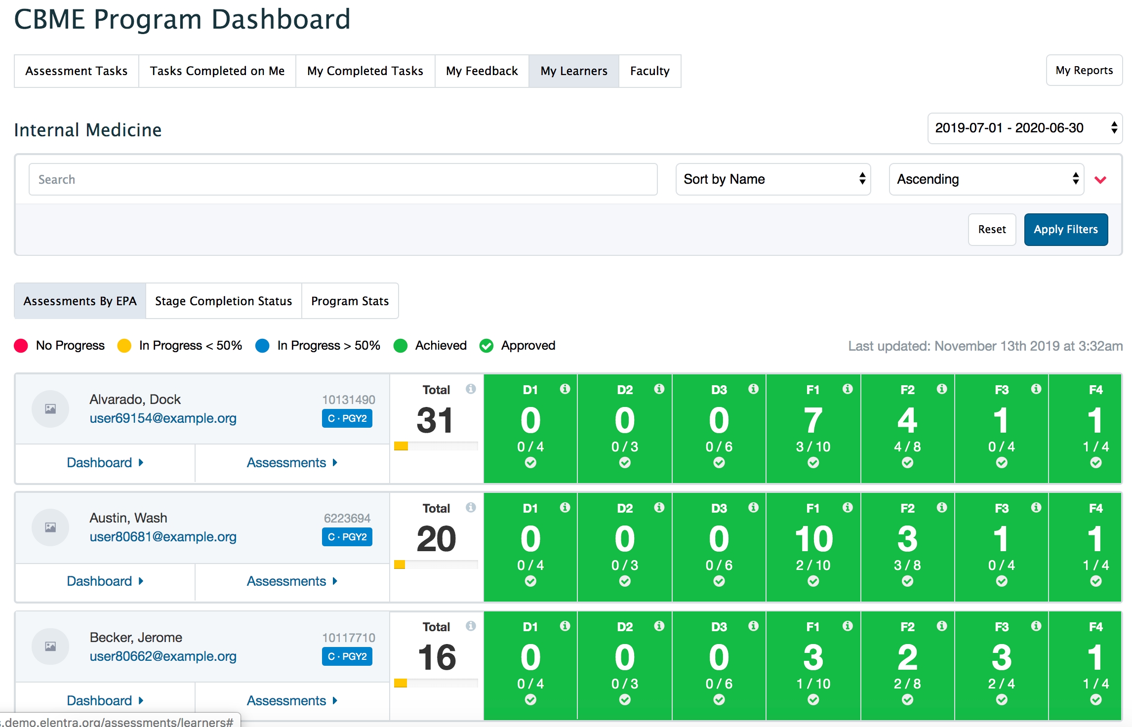Click info icon on Austin's F1 tile
1132x727 pixels.
tap(848, 508)
